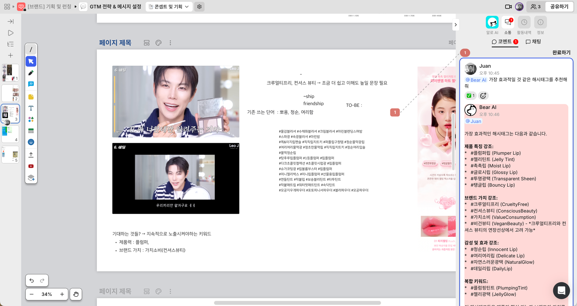Open the 콘셉트 및 기획 dropdown

[169, 7]
